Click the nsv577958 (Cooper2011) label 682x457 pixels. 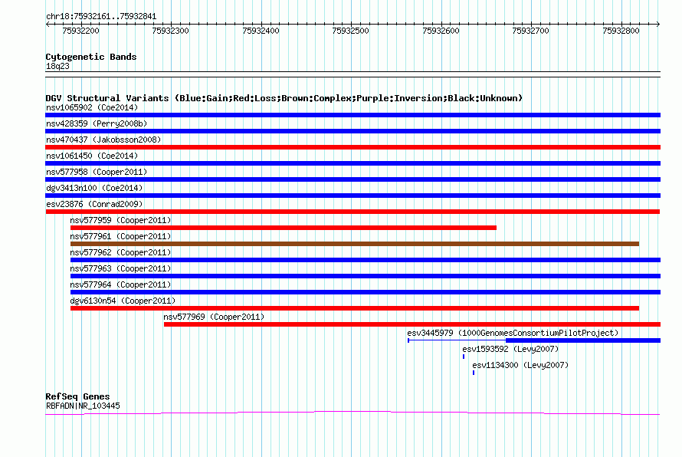97,172
